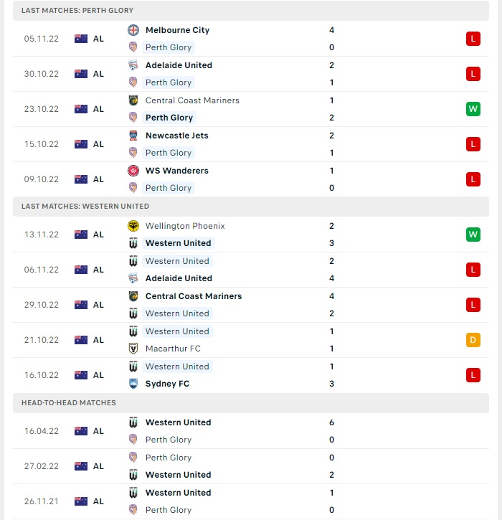
Task: Click the red L badge for the Sydney FC match
Action: tap(473, 375)
